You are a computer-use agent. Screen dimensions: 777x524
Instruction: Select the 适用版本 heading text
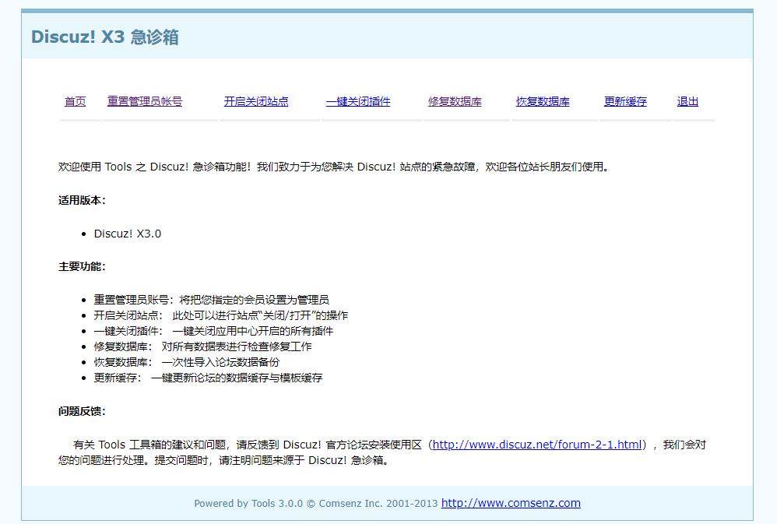(x=82, y=200)
